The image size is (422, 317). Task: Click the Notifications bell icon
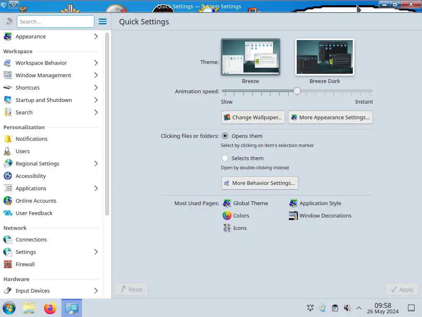8,139
